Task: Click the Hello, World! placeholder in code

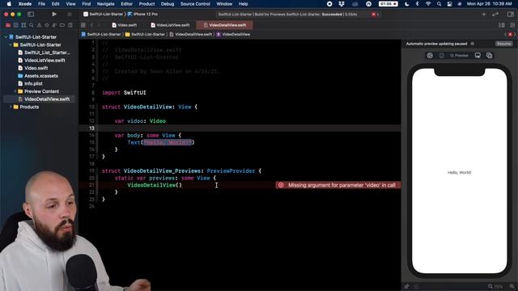Action: pyautogui.click(x=168, y=142)
